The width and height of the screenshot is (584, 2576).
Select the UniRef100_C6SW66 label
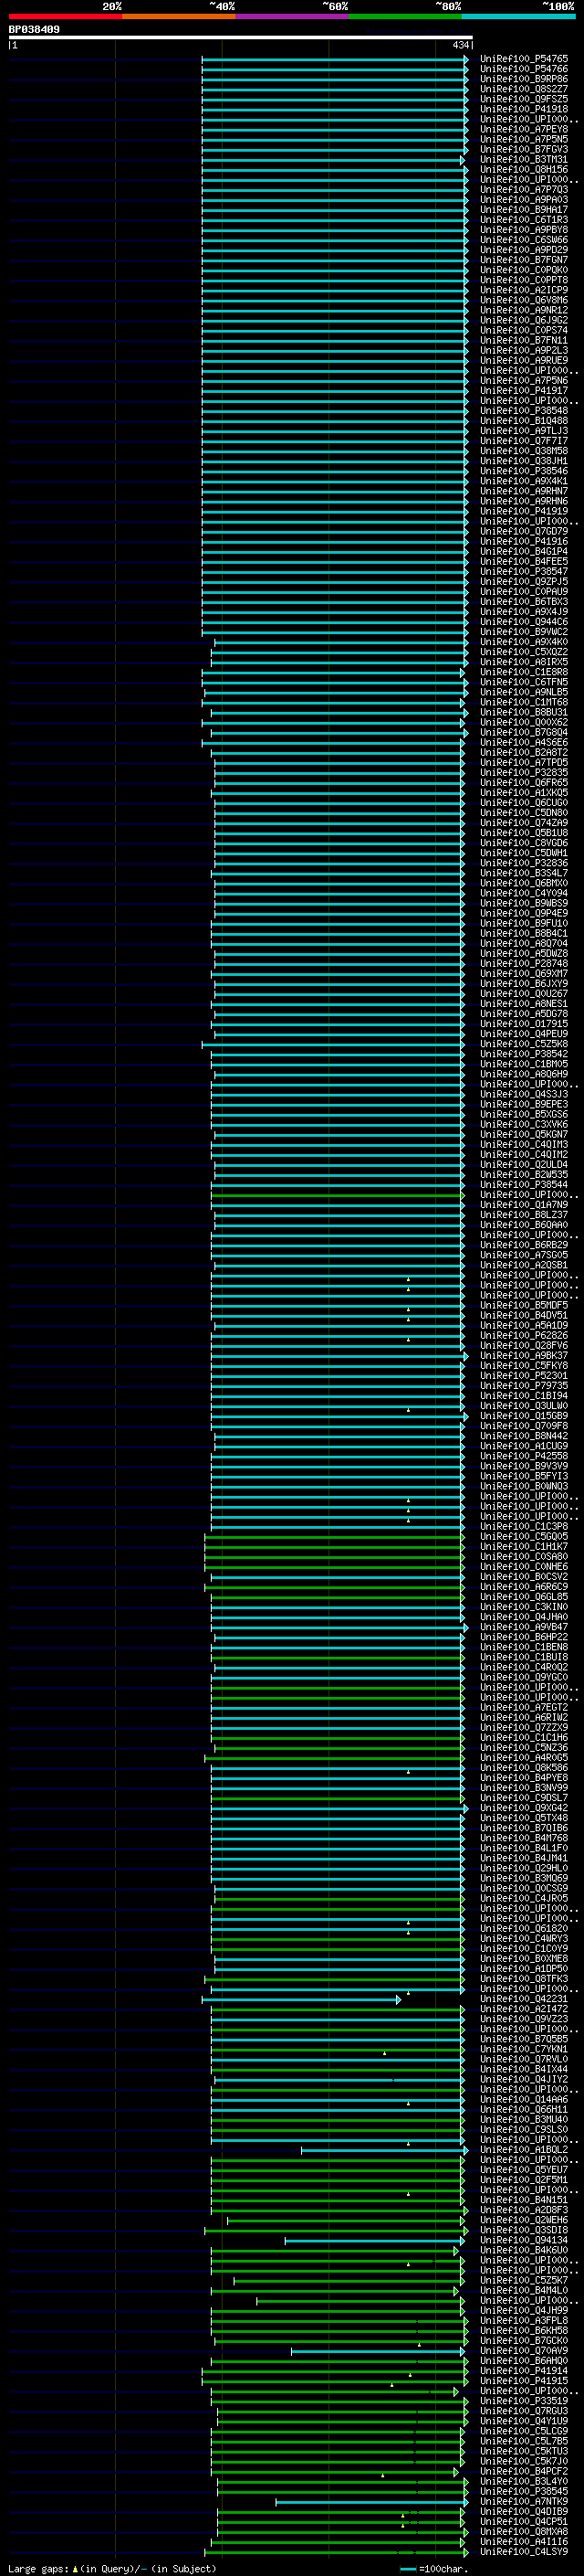tap(524, 240)
